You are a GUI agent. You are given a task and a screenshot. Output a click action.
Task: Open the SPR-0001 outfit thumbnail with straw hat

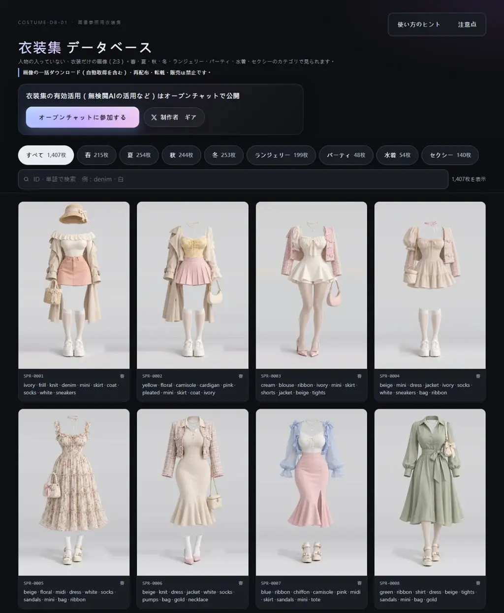click(x=74, y=285)
